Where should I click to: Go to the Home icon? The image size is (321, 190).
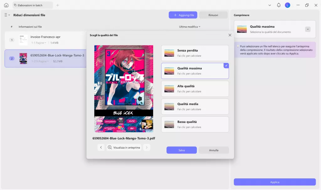[x=6, y=5]
